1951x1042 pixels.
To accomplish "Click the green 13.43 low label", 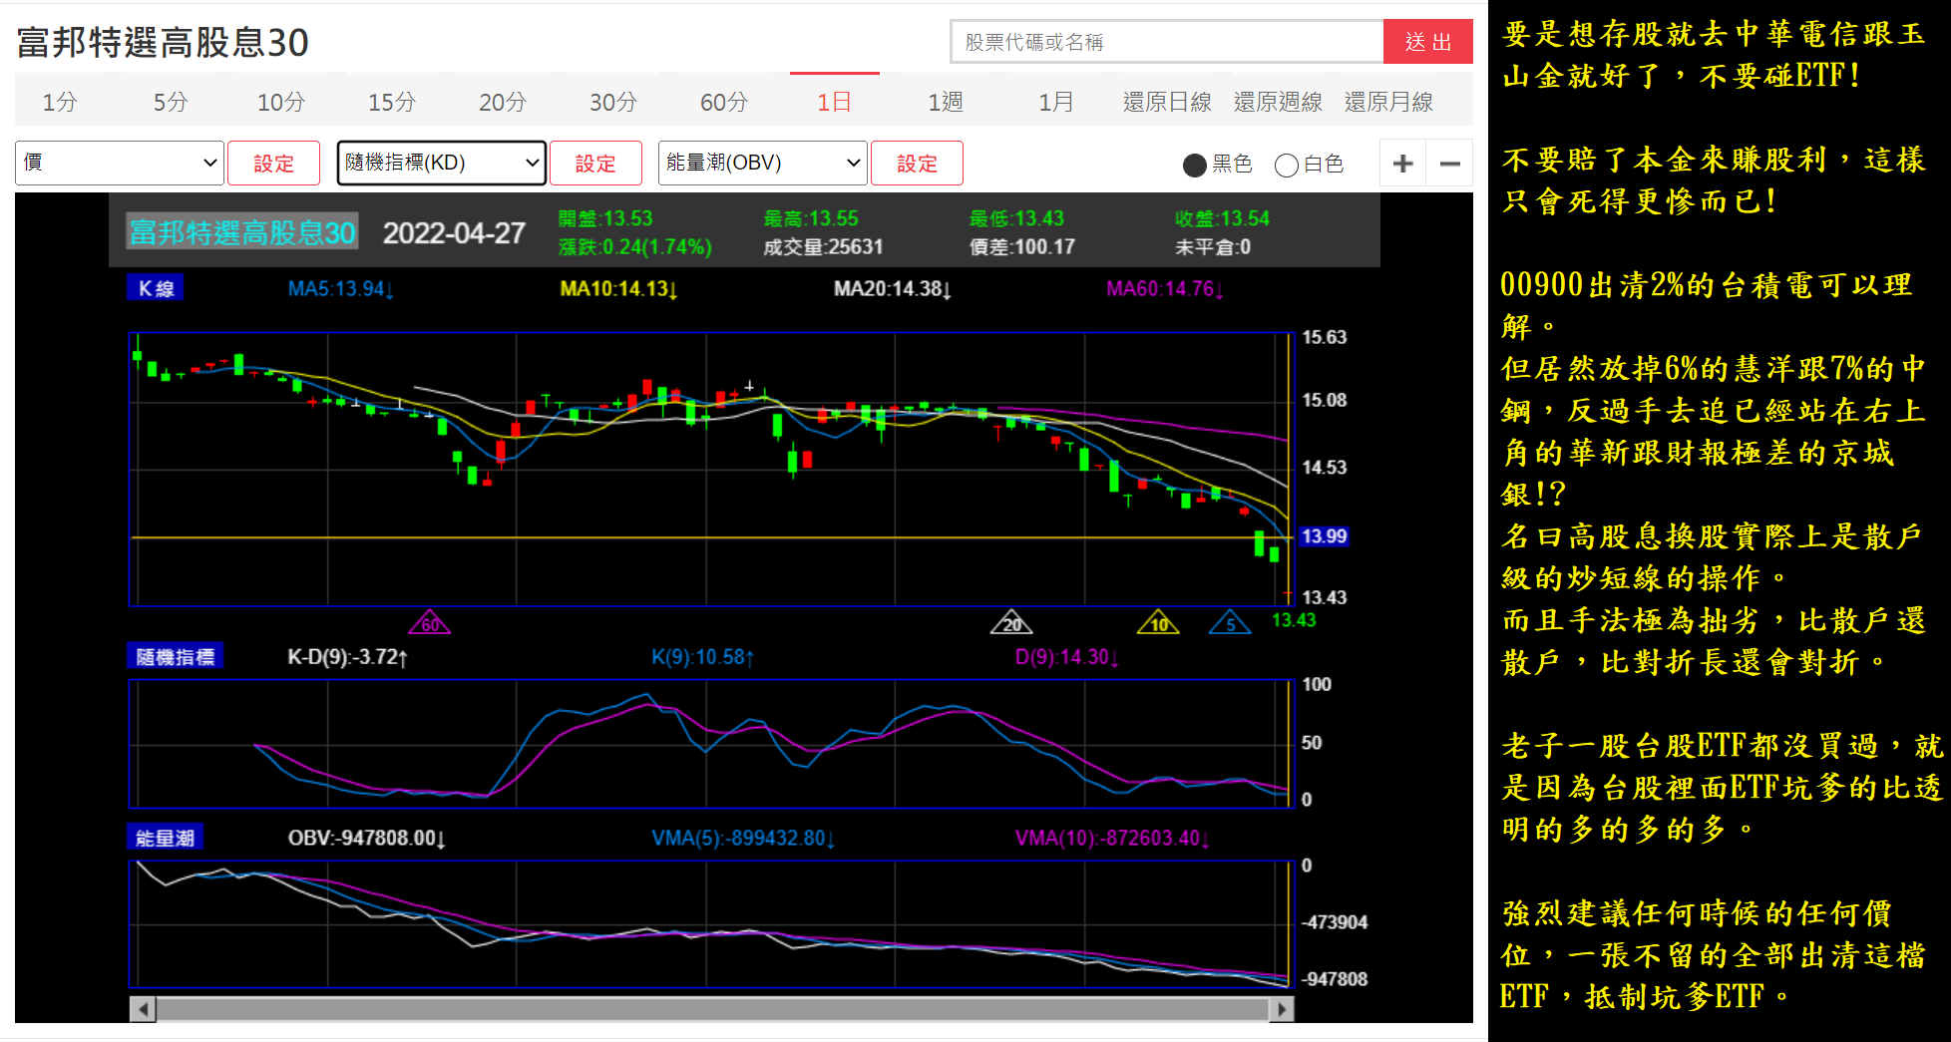I will [1294, 620].
